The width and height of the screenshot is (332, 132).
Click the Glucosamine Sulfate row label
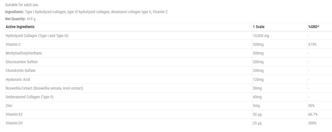(22, 62)
